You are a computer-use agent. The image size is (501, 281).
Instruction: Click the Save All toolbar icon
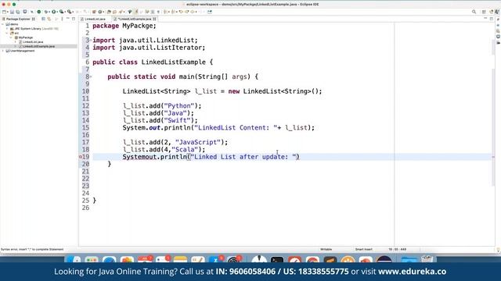(17, 12)
